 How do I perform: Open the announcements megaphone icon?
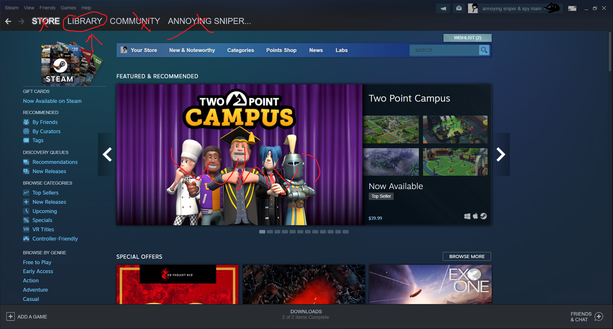point(443,9)
